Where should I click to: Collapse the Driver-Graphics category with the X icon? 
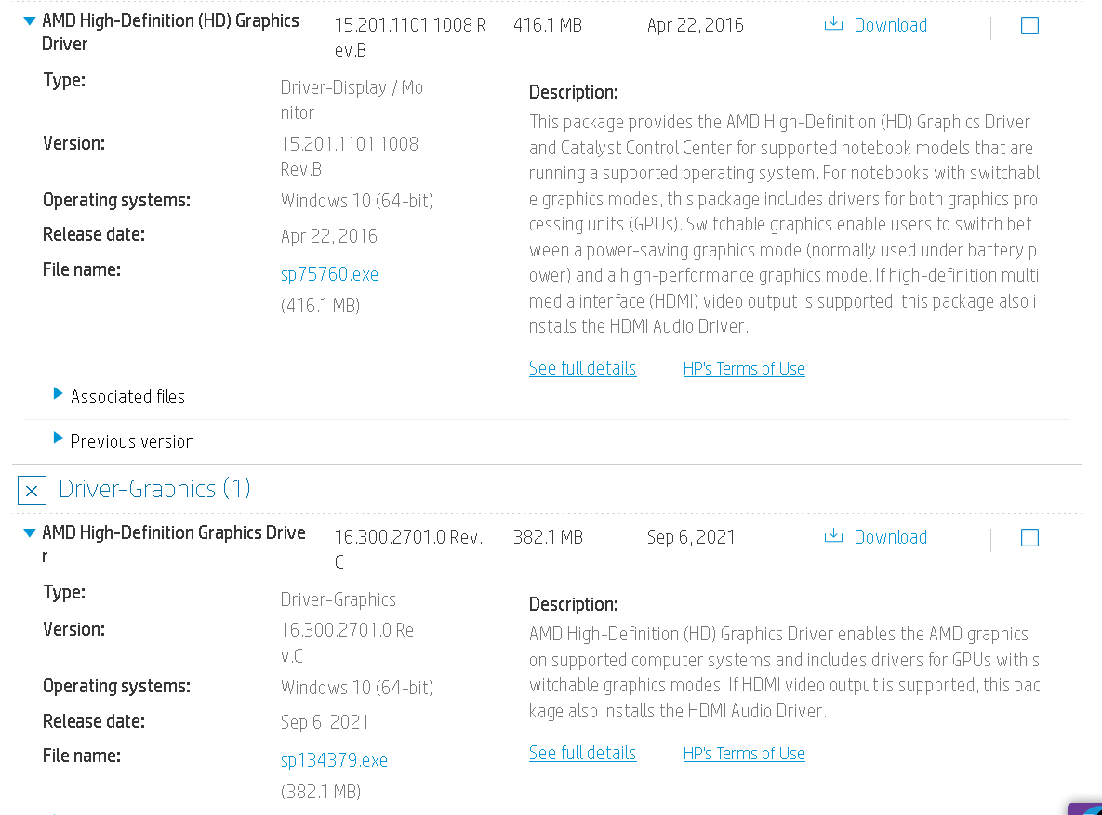click(x=32, y=491)
